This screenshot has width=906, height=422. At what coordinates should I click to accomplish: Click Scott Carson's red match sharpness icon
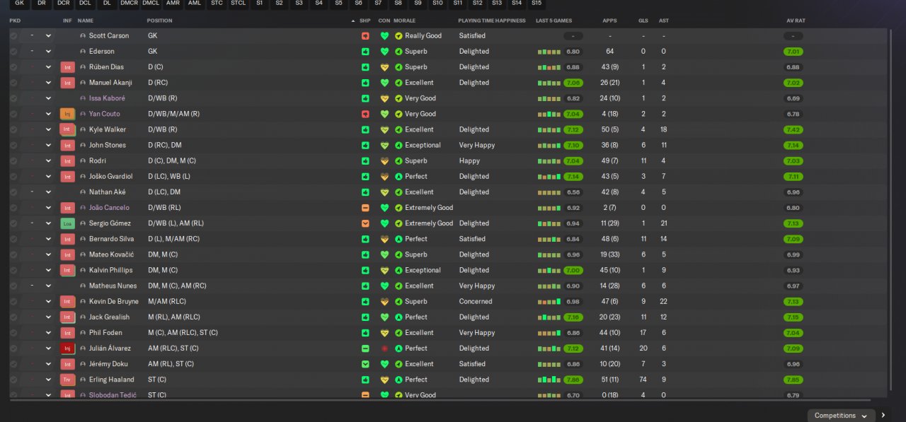tap(365, 36)
